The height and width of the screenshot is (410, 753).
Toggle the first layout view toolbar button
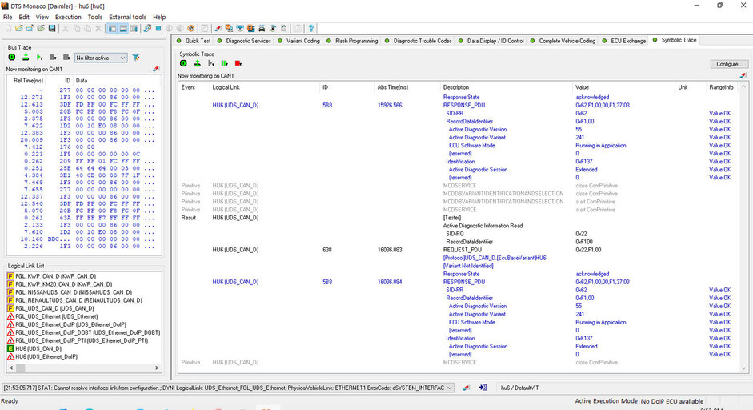click(112, 28)
